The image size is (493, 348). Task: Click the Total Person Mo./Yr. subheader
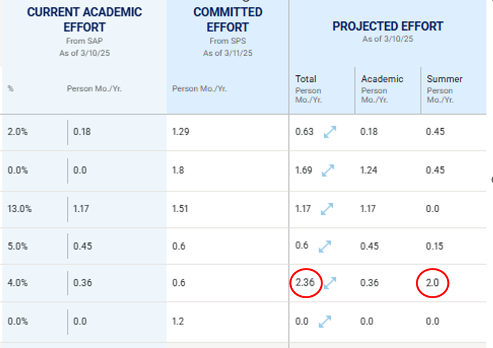click(x=309, y=89)
